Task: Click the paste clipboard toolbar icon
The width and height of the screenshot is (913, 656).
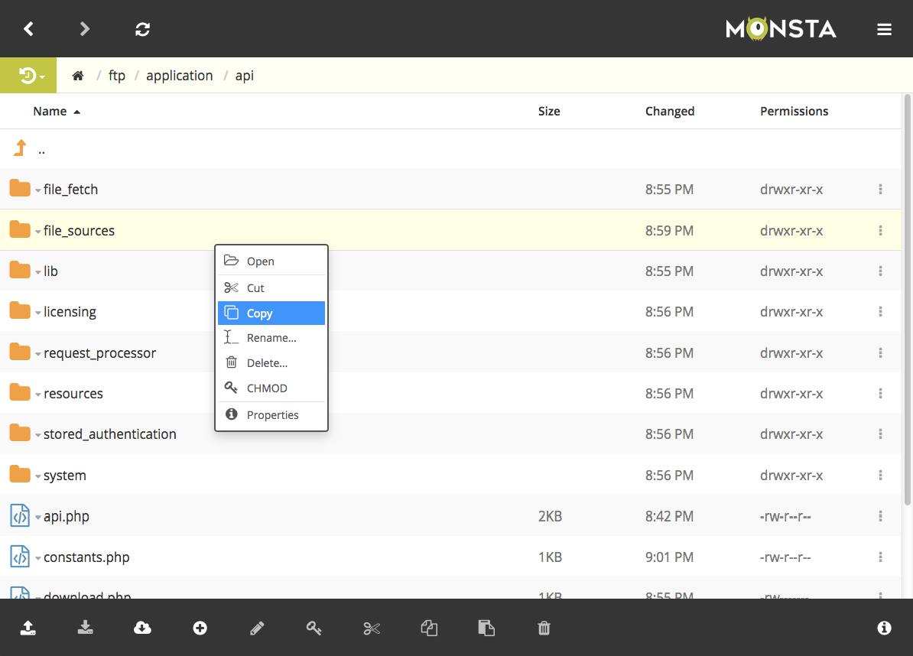Action: pyautogui.click(x=486, y=628)
